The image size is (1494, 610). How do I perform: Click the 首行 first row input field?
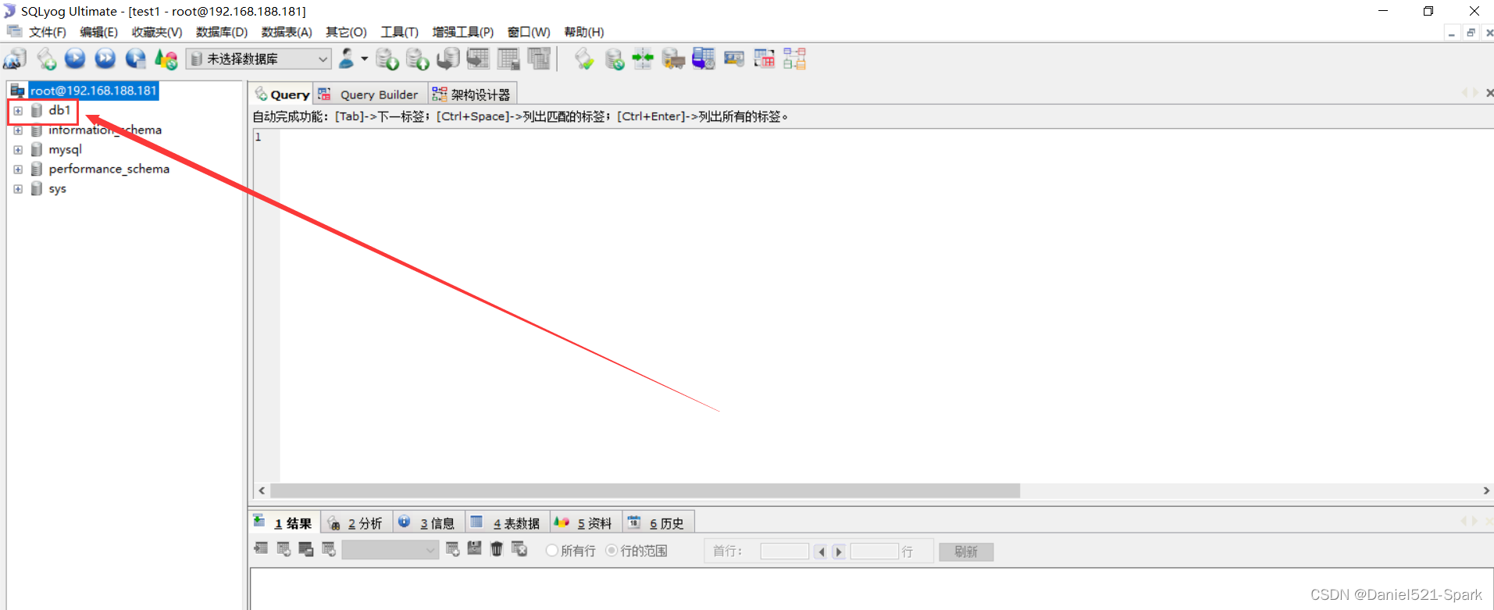[x=784, y=551]
